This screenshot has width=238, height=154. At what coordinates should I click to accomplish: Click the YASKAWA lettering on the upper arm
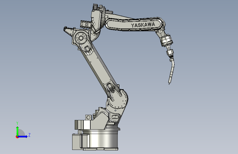coord(143,25)
